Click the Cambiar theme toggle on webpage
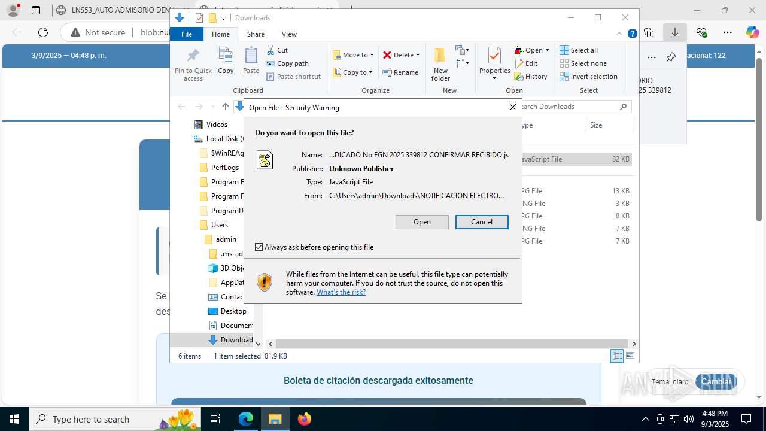Image resolution: width=766 pixels, height=431 pixels. [716, 381]
